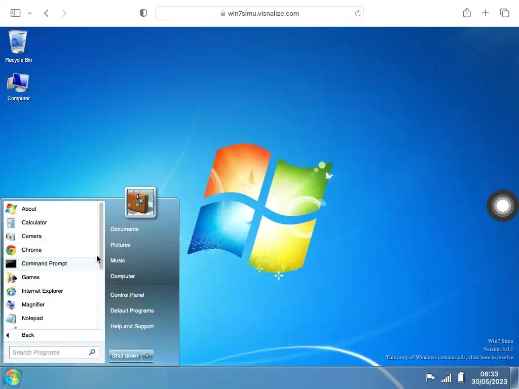519x389 pixels.
Task: Click the floating round assistive button
Action: click(502, 206)
